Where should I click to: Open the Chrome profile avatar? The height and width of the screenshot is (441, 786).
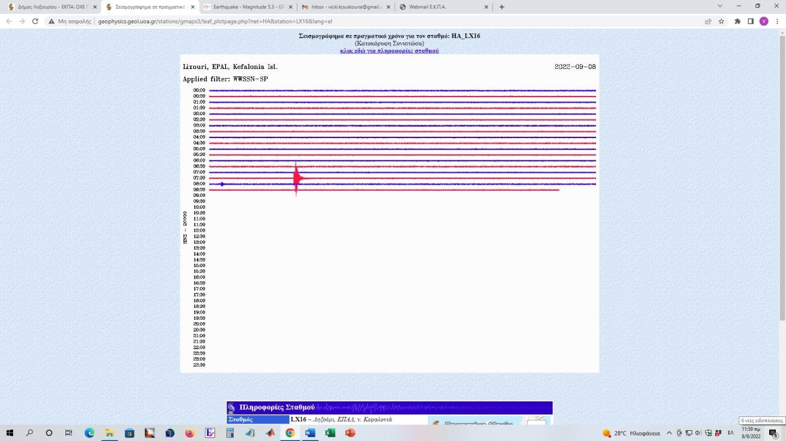point(764,21)
